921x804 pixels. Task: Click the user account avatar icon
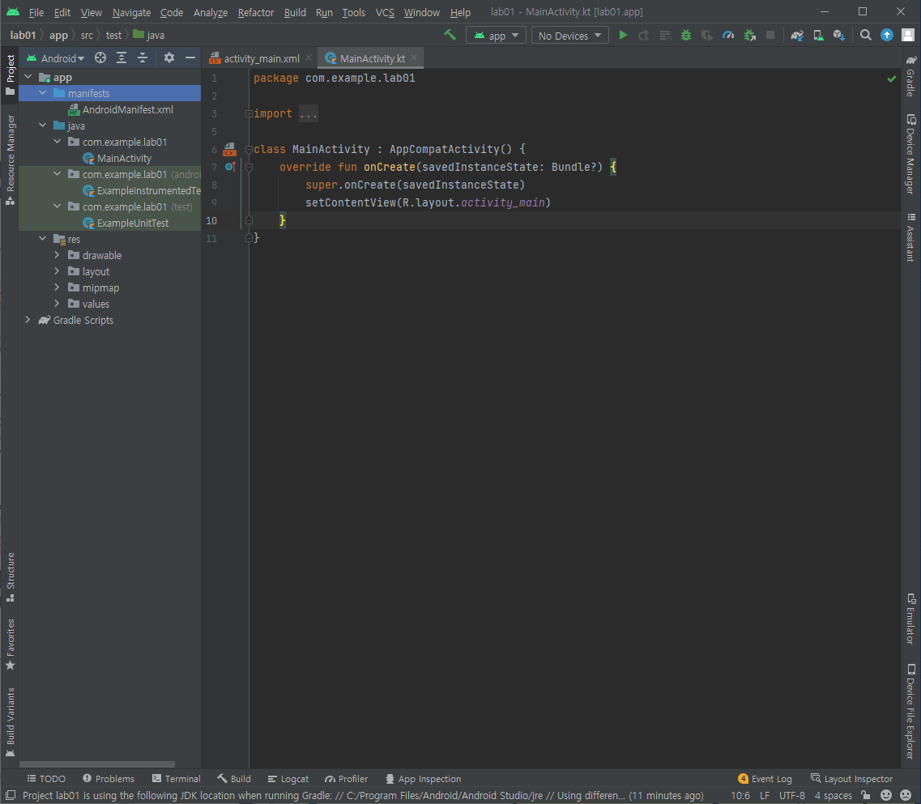coord(908,36)
